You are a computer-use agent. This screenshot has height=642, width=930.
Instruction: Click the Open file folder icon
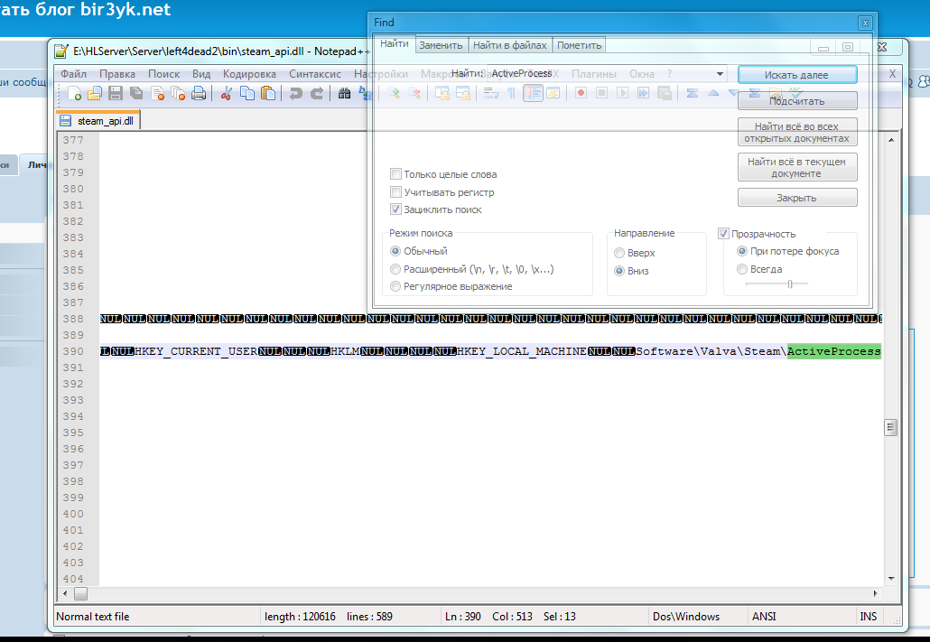click(94, 93)
